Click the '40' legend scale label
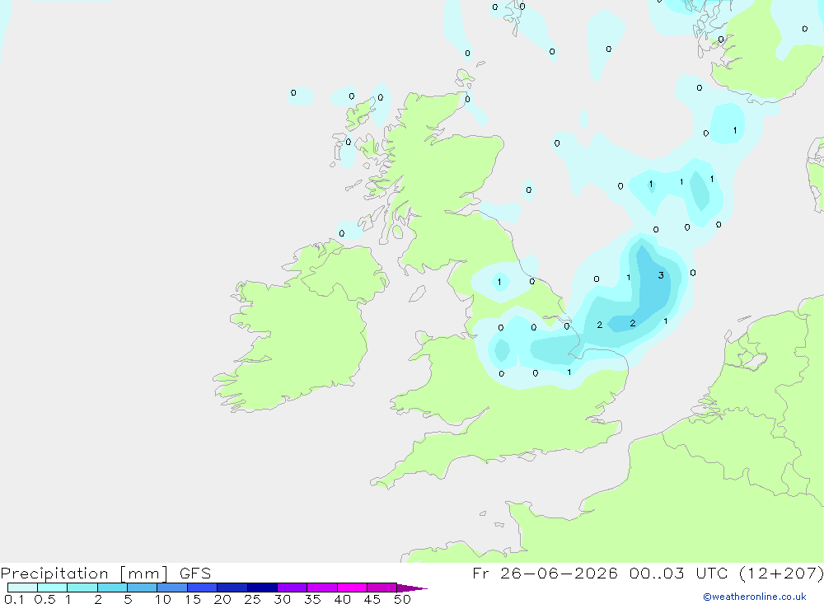The height and width of the screenshot is (604, 824). (342, 599)
